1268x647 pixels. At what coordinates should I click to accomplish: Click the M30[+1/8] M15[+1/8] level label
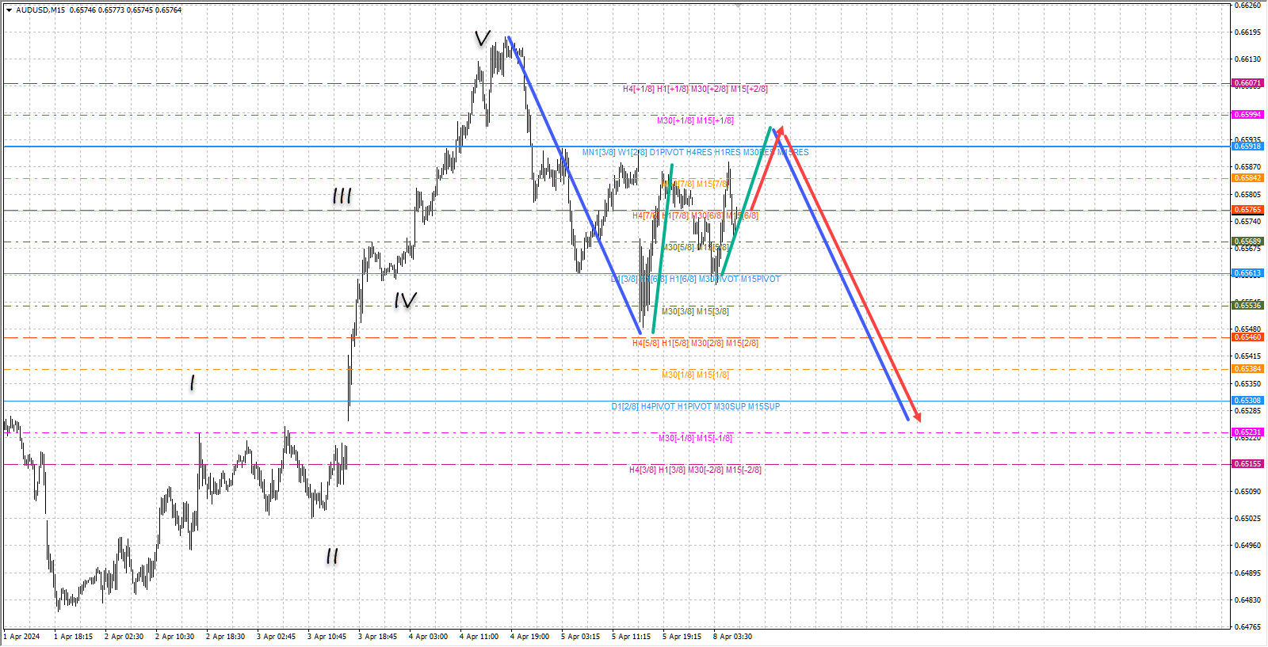click(695, 120)
